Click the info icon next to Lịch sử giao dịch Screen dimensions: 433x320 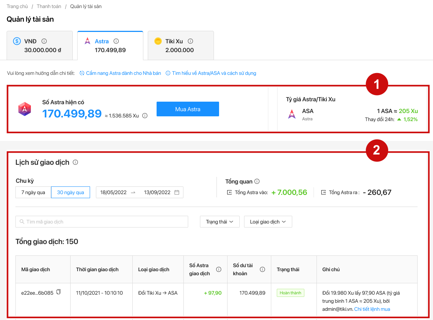tap(75, 162)
